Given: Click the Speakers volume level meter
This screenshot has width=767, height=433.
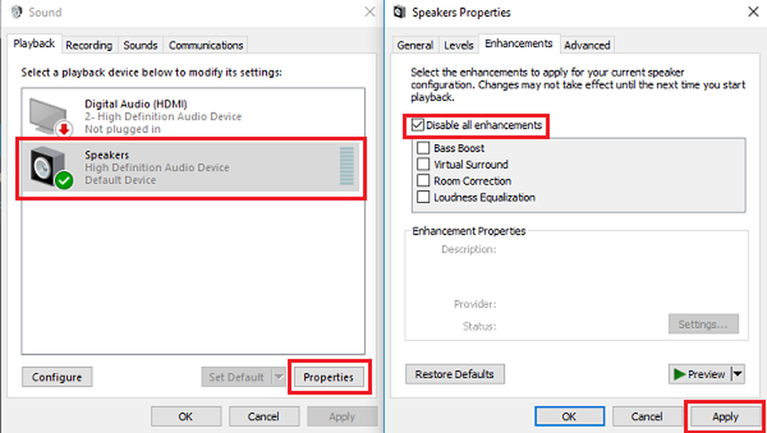Looking at the screenshot, I should (347, 167).
